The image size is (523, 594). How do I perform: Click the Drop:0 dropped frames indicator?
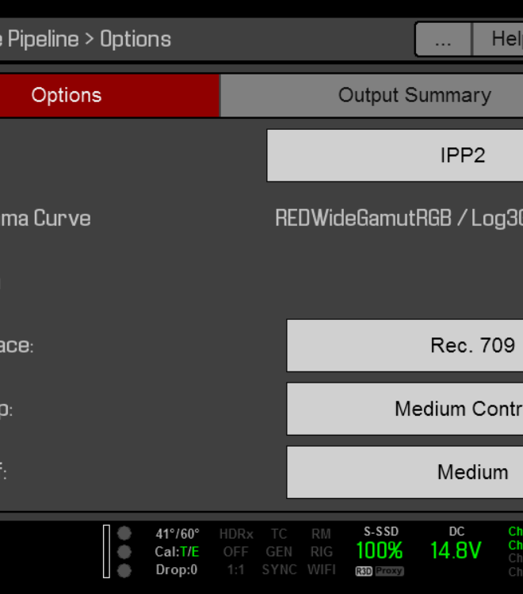[176, 569]
